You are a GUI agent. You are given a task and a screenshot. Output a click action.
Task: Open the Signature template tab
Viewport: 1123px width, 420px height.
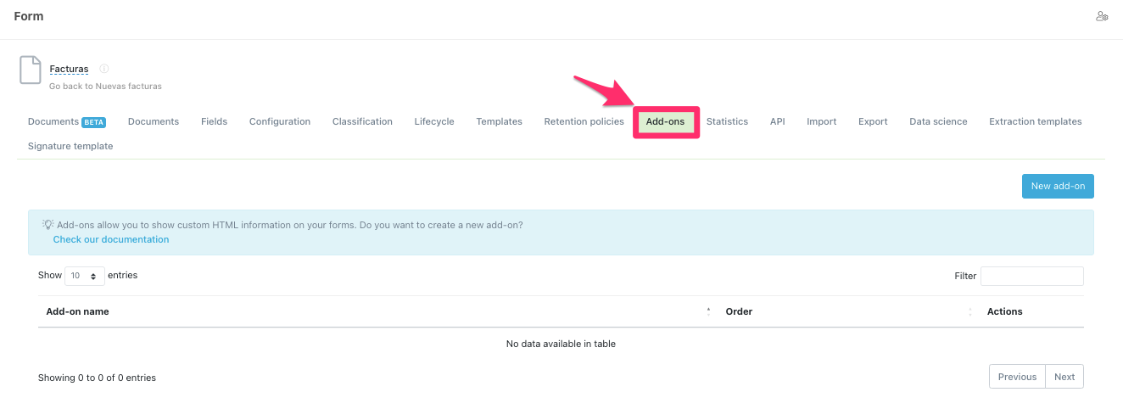pyautogui.click(x=70, y=146)
